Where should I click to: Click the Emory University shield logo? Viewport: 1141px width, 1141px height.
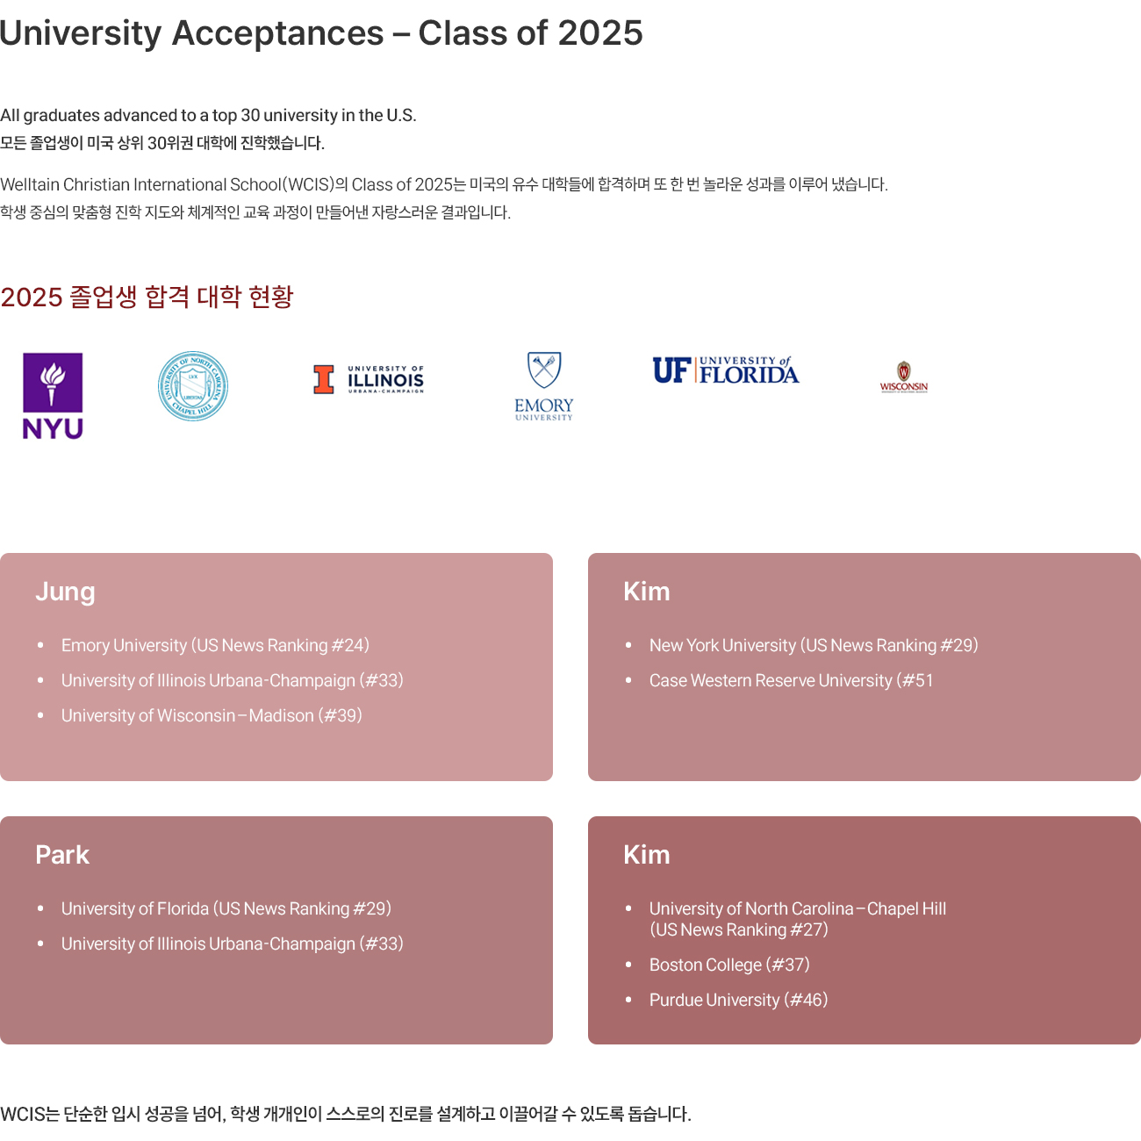point(544,386)
